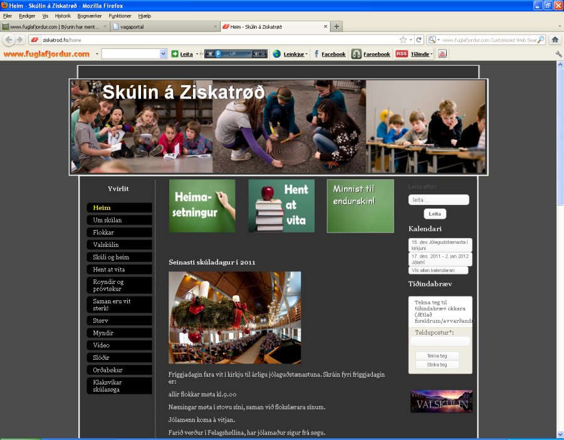The image size is (564, 440).
Task: Click the search magnifier in search box
Action: 541,40
